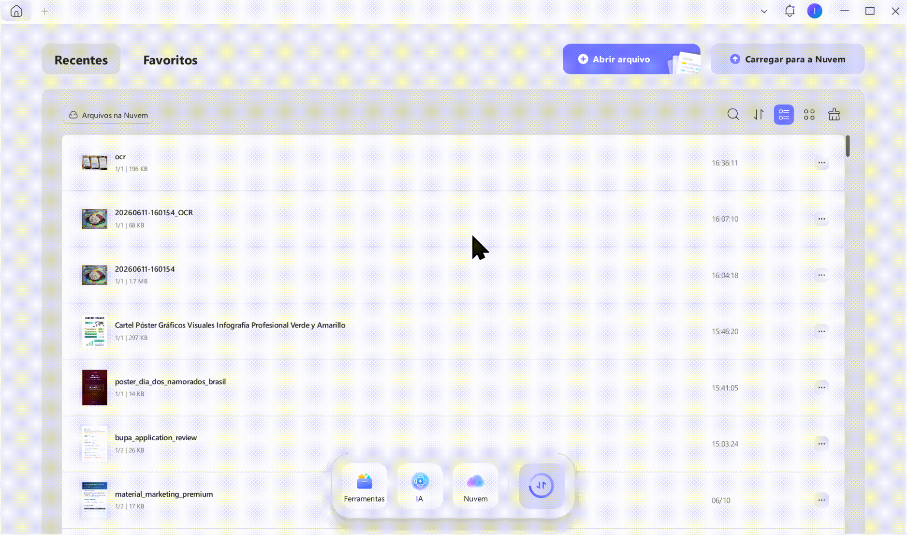Switch to the Favoritos tab

170,59
